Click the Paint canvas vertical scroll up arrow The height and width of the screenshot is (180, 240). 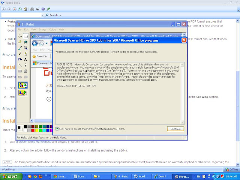[184, 34]
